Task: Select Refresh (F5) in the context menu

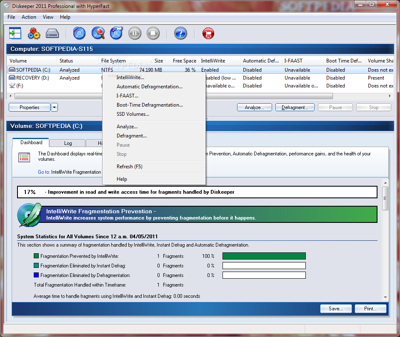Action: point(154,167)
